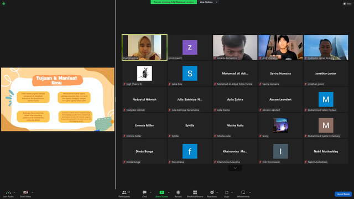The height and width of the screenshot is (199, 354).
Task: Click the brown M avatar of Muhammad Syaiful Irchamany
Action: (x=326, y=125)
